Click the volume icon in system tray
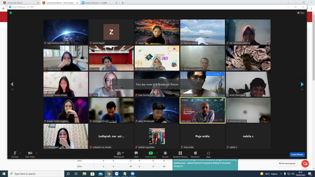Screen dimensions: 315x177 (293, 174)
